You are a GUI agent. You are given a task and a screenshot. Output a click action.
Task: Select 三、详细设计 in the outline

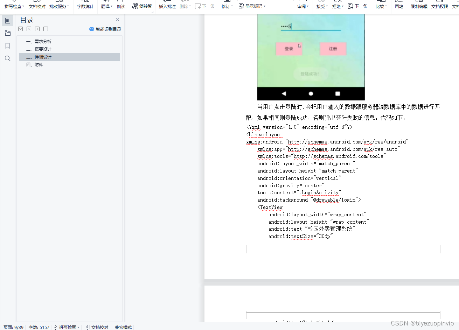tap(42, 57)
